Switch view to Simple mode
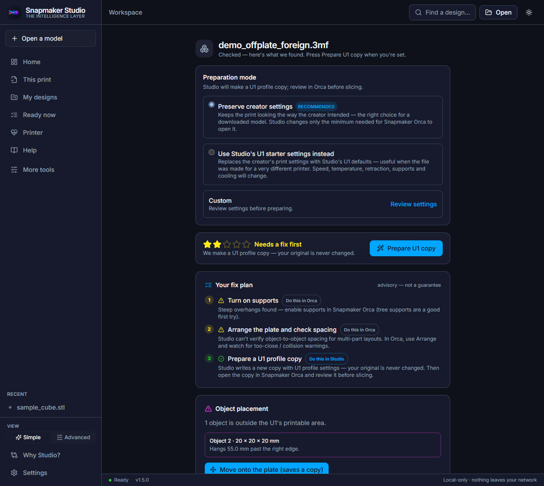Screen dimensions: 544x486 pyautogui.click(x=28, y=437)
